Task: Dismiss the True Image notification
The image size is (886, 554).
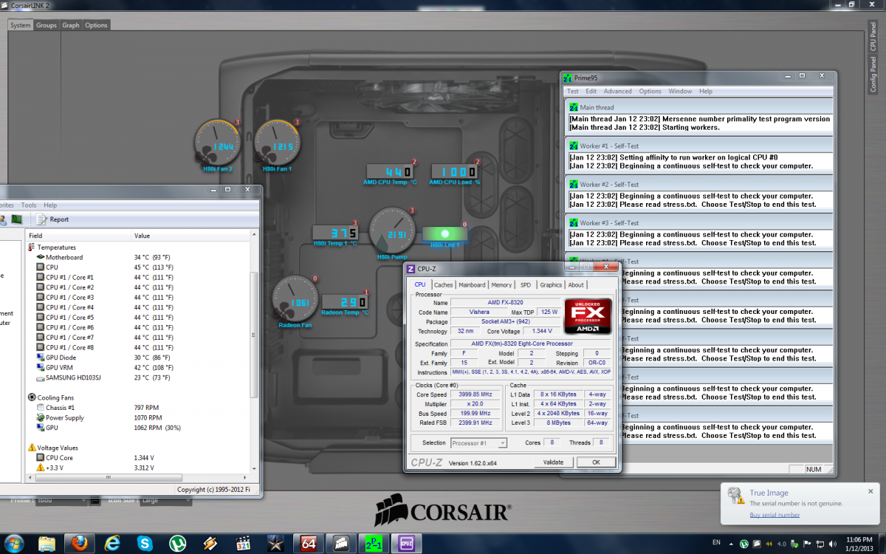Action: click(x=870, y=490)
